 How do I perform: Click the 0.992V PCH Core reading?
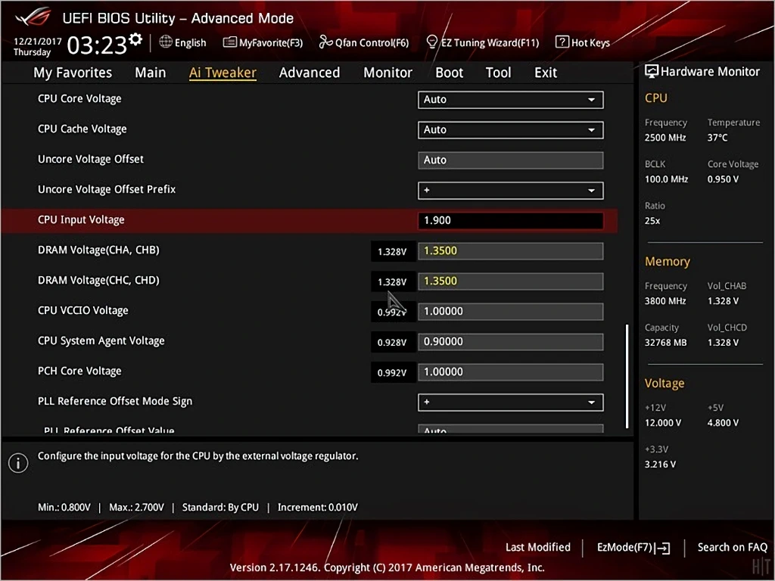pyautogui.click(x=393, y=372)
